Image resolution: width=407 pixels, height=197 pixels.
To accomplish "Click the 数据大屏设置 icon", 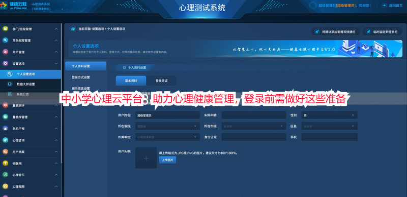I will (10, 84).
